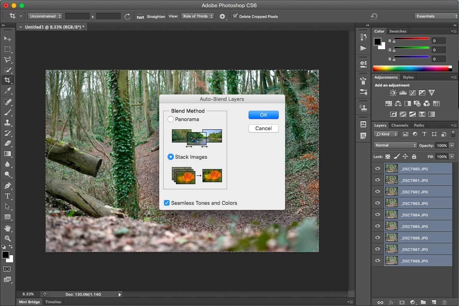Select the Zoom tool
The width and height of the screenshot is (459, 306).
pos(8,239)
